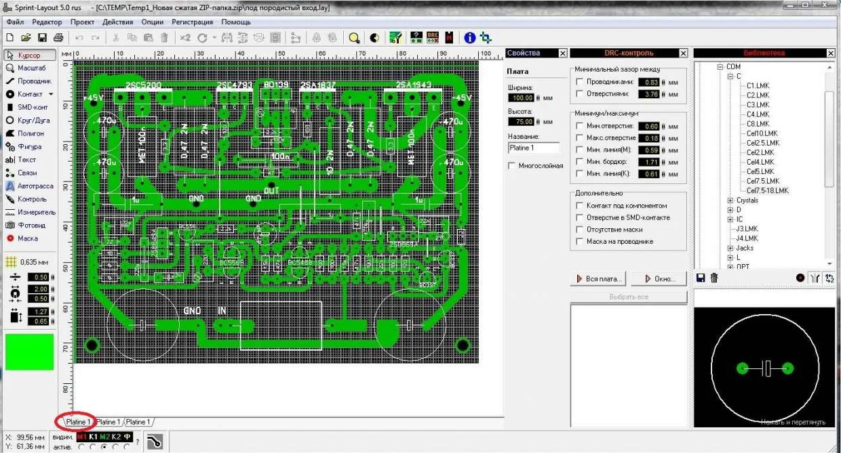
Task: Click the green layer color swatch
Action: tap(29, 352)
